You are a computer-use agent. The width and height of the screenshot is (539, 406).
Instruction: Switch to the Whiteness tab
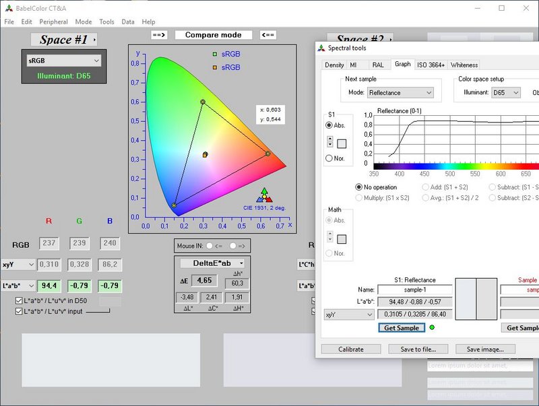[464, 65]
